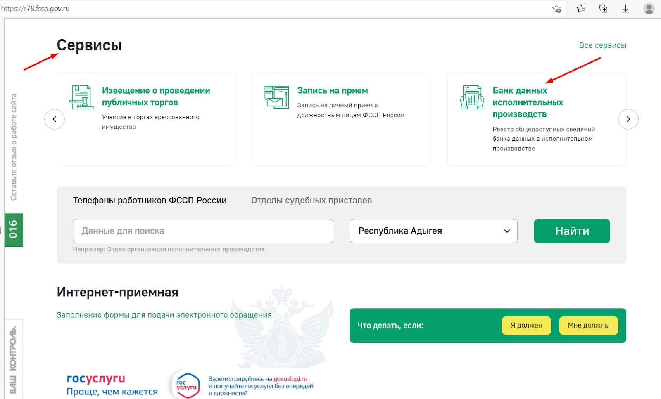
Task: Switch to Отделы судебных приставов tab
Action: point(311,201)
